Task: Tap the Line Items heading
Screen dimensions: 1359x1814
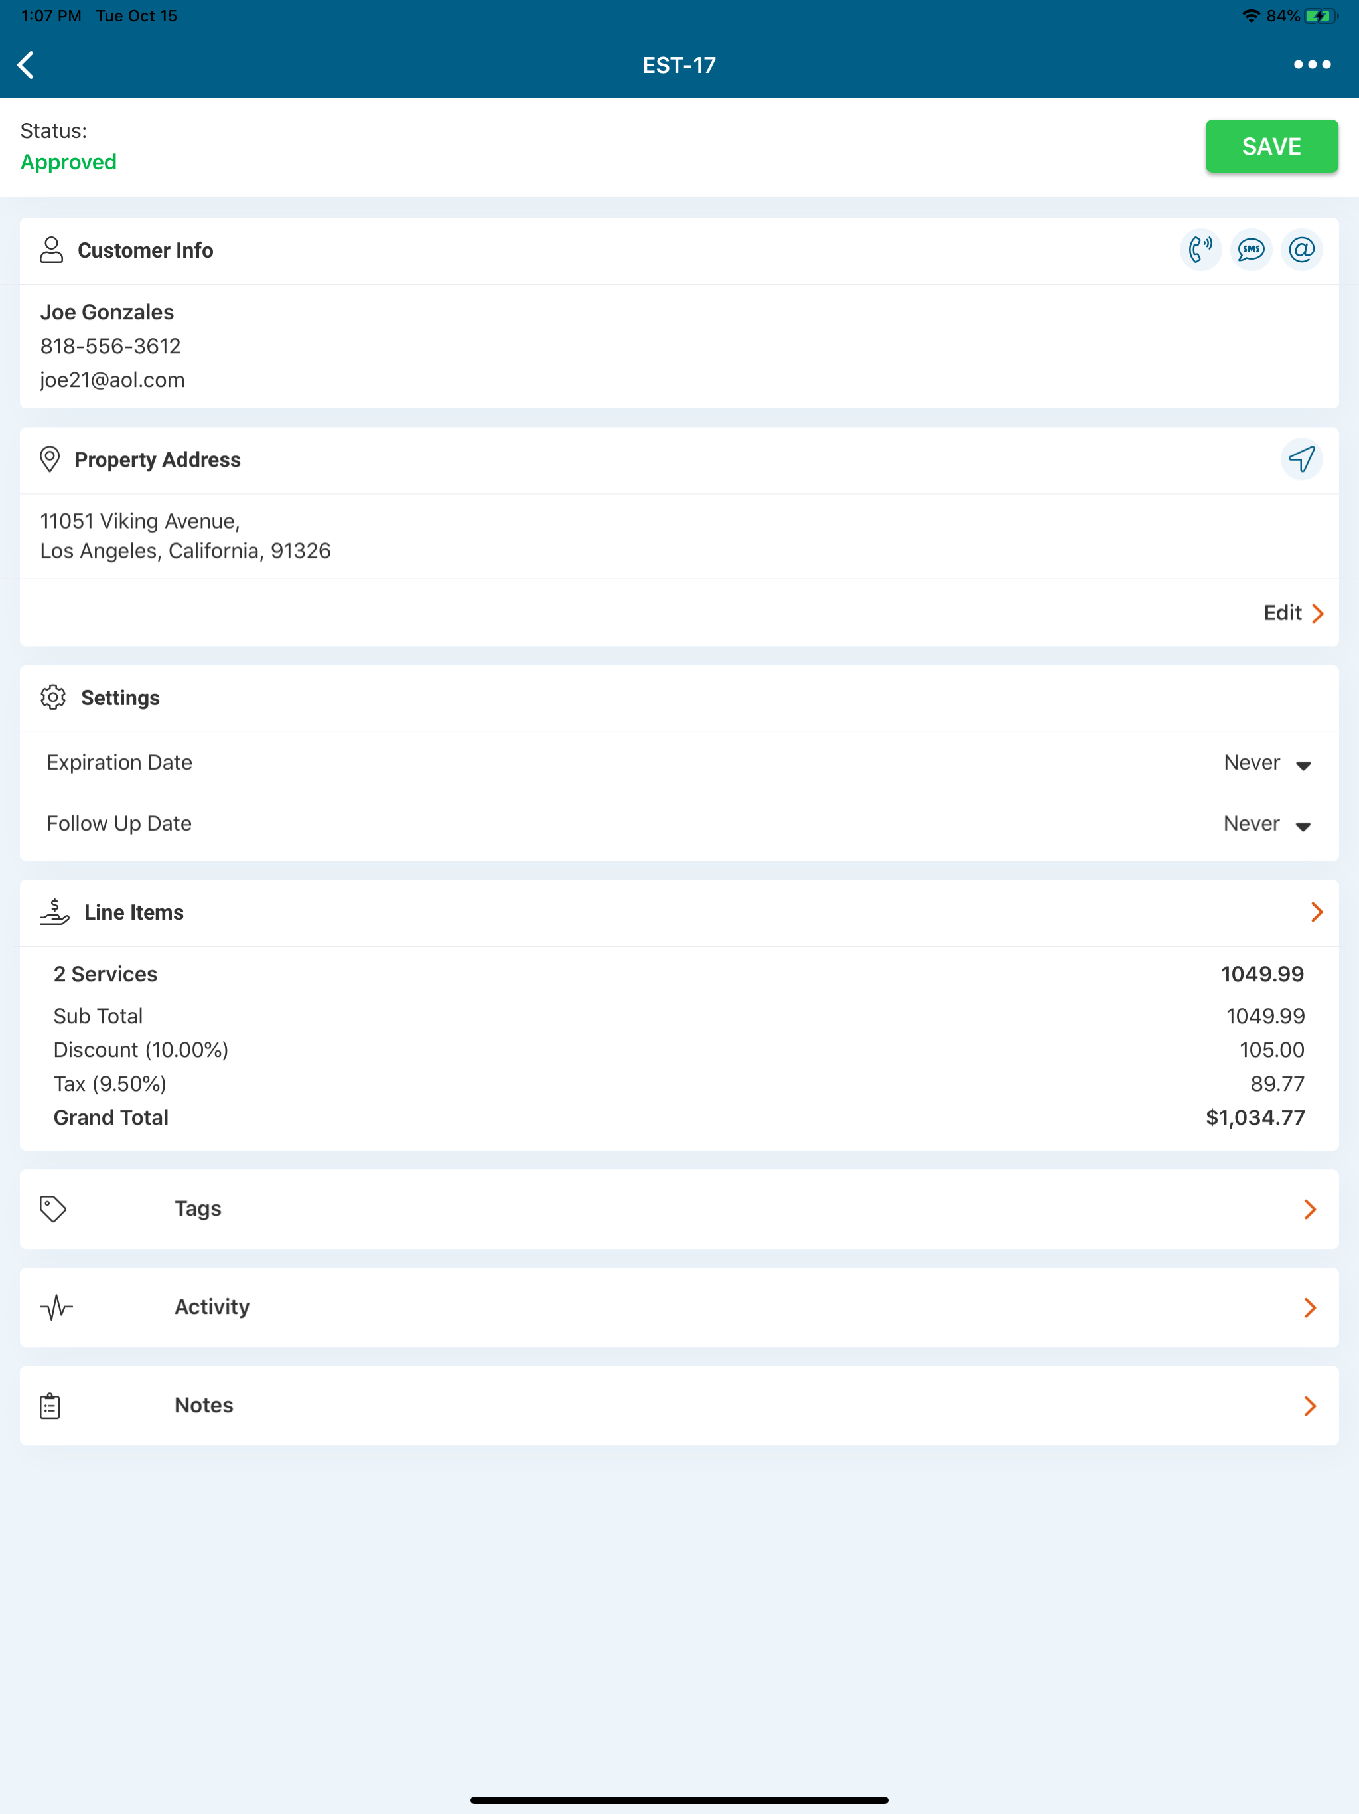Action: 133,912
